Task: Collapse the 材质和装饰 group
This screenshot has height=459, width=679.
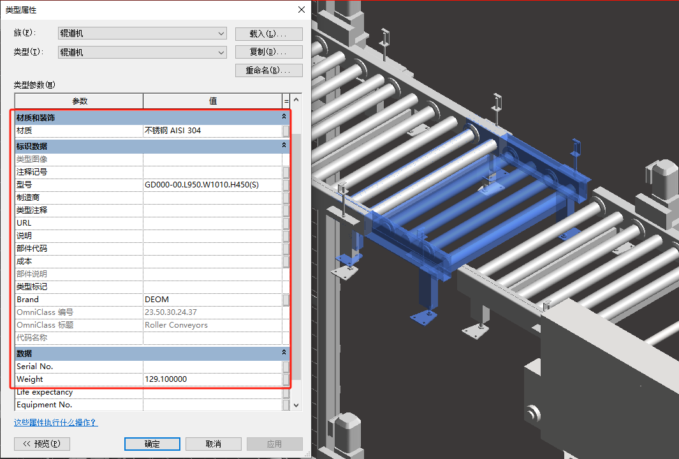Action: [x=284, y=117]
